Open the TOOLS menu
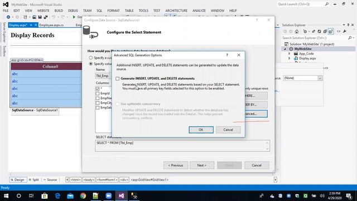This screenshot has height=201, width=357. (x=143, y=11)
